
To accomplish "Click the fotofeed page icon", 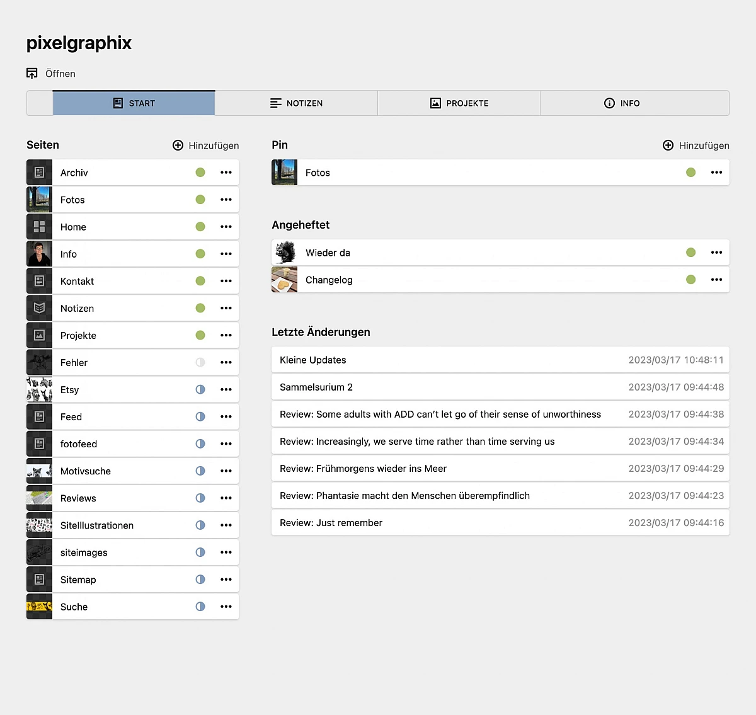I will 39,443.
